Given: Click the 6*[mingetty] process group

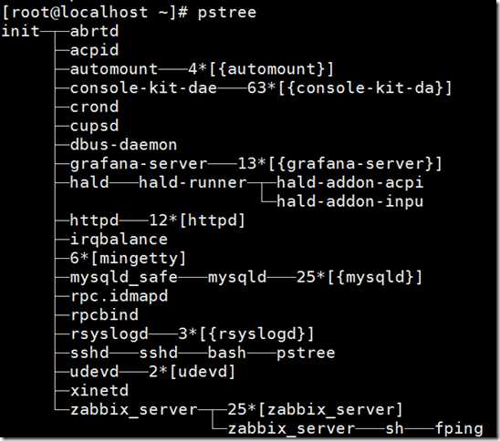Looking at the screenshot, I should (128, 258).
